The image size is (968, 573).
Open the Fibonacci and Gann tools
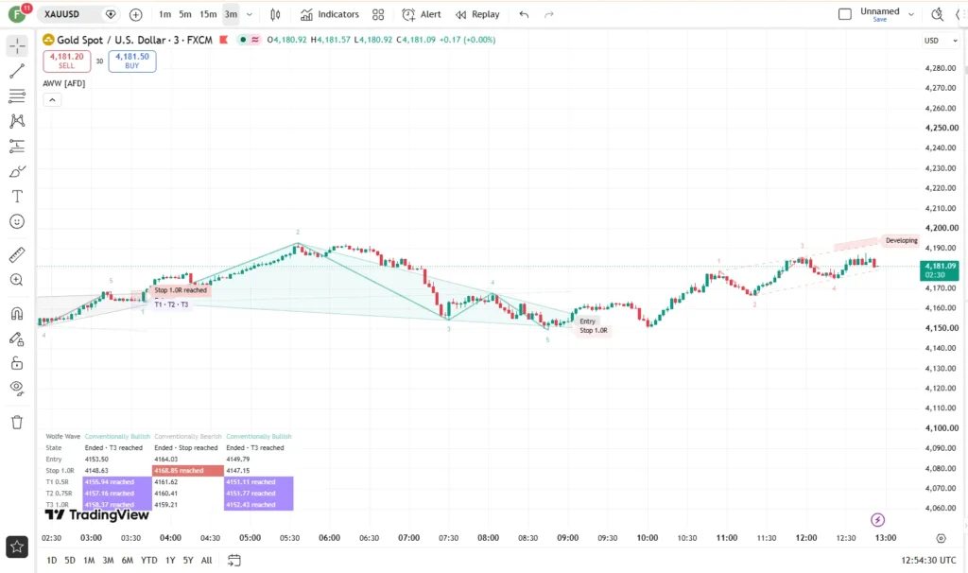(17, 95)
